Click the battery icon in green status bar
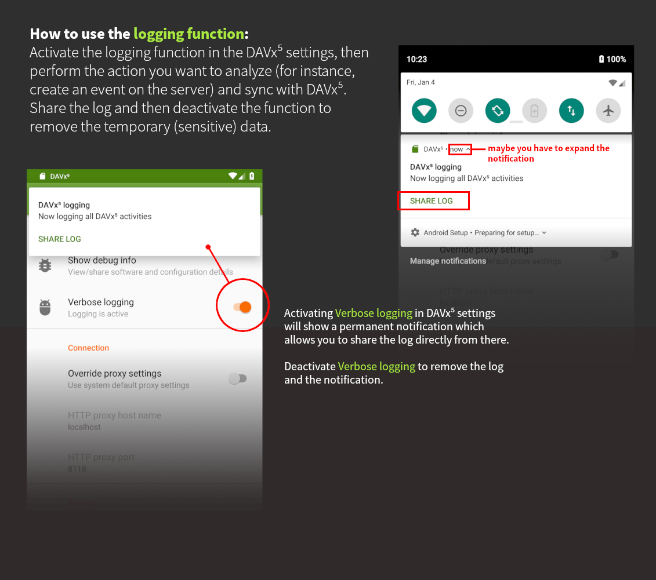The height and width of the screenshot is (580, 656). click(x=252, y=176)
